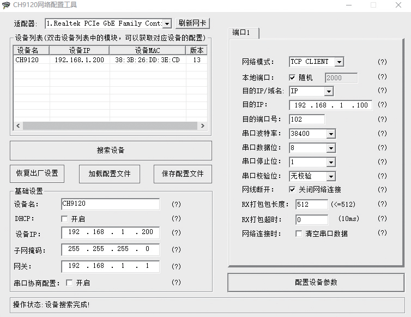Open the 串口停止位 dropdown
The height and width of the screenshot is (317, 411).
pyautogui.click(x=312, y=162)
